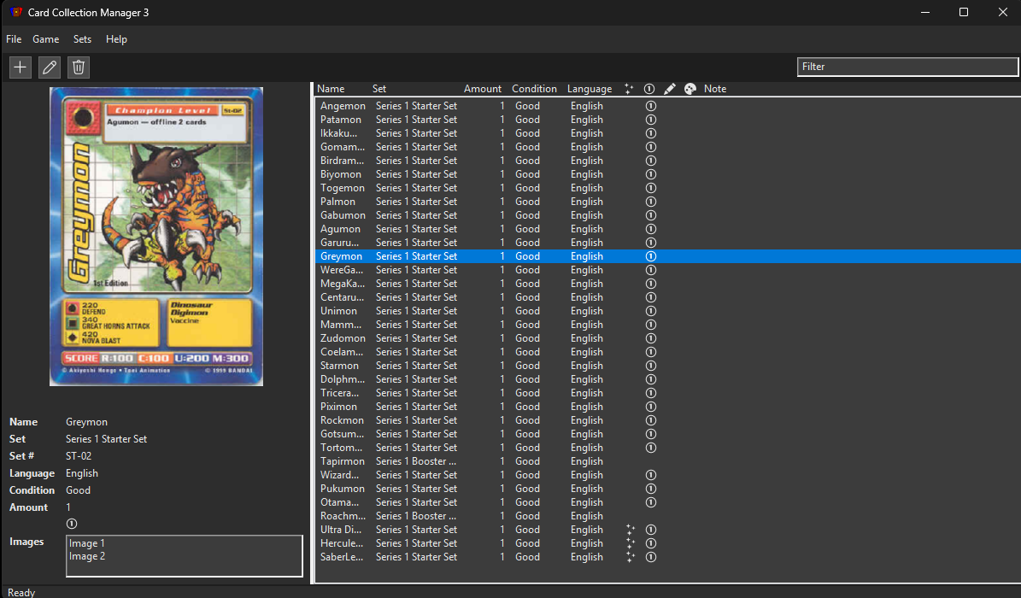This screenshot has height=598, width=1021.
Task: Sort by the signed pencil column icon
Action: pos(669,89)
